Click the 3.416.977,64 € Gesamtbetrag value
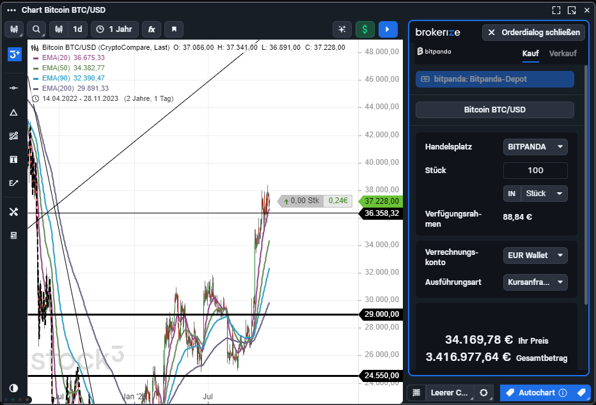 click(x=468, y=357)
